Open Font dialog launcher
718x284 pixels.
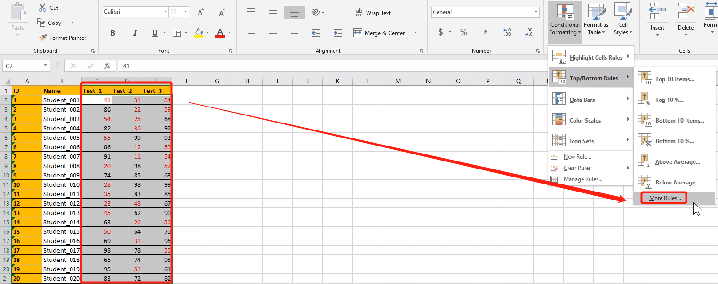click(231, 51)
